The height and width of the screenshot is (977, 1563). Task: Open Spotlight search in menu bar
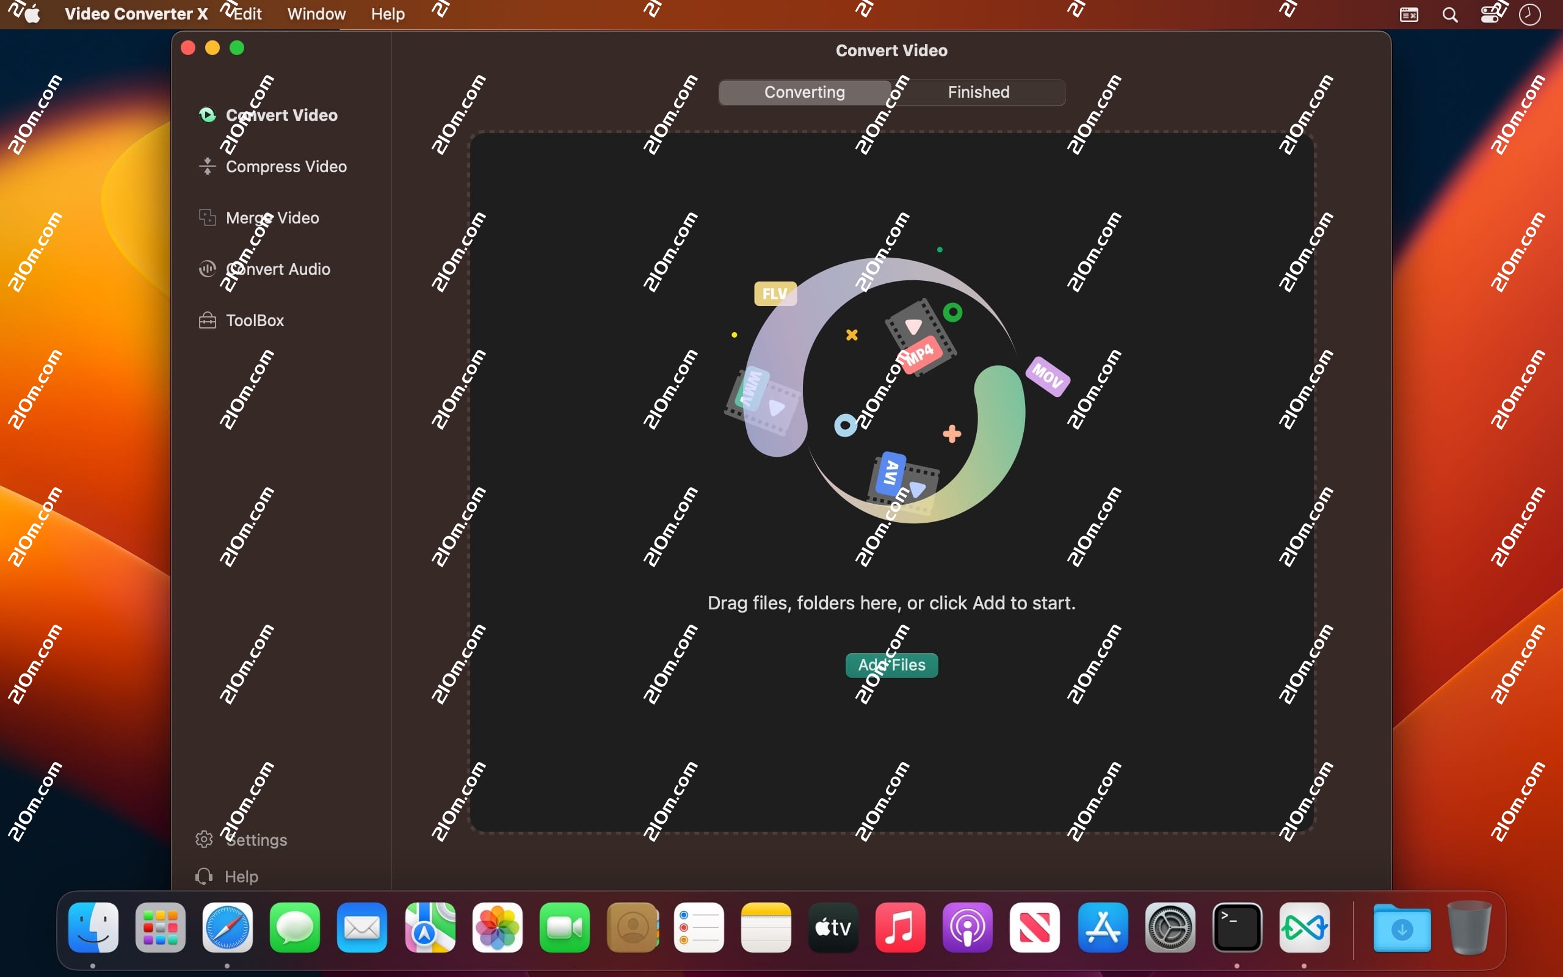[1449, 13]
